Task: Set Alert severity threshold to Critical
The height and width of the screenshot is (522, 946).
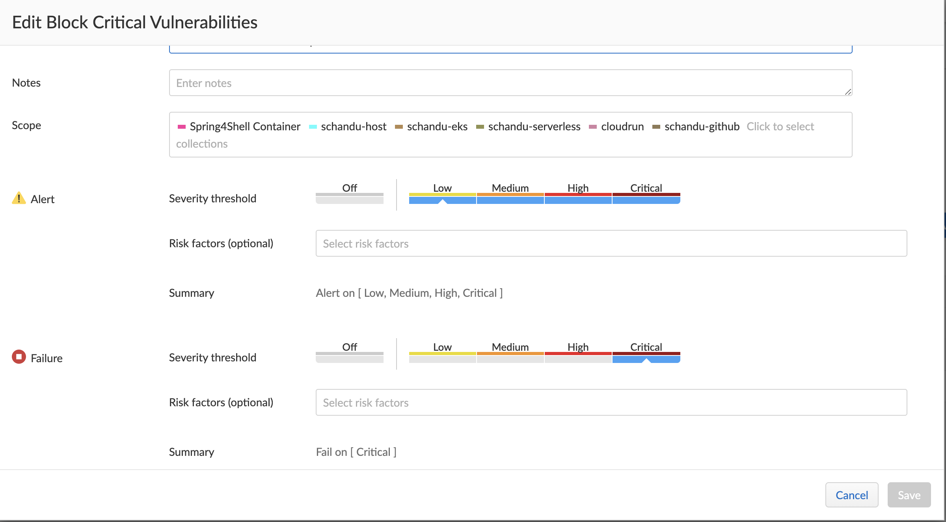Action: [x=646, y=198]
